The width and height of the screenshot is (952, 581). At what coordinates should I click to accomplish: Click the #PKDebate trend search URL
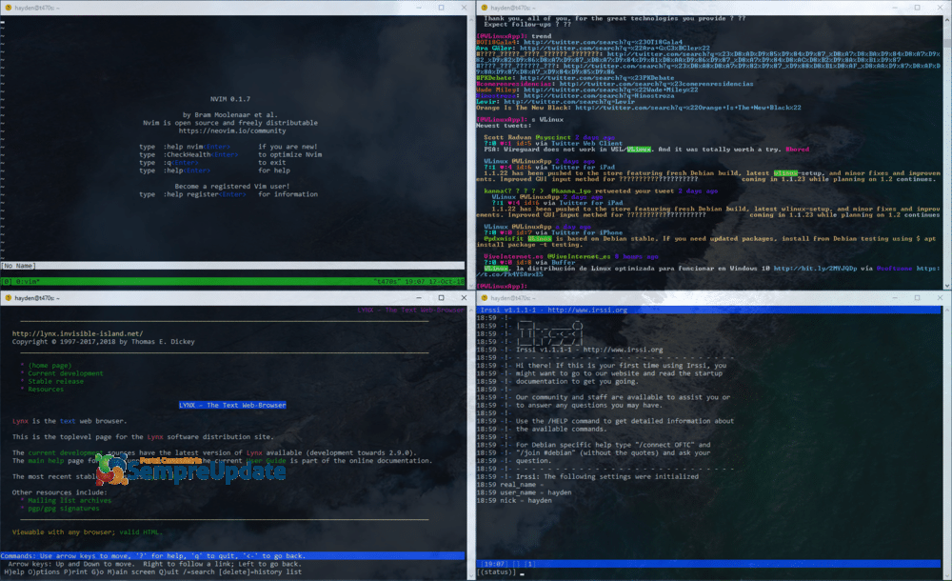tap(597, 78)
